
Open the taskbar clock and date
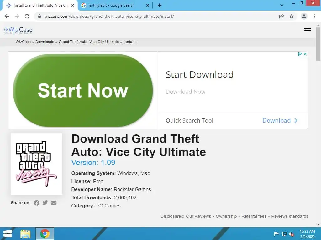point(307,234)
